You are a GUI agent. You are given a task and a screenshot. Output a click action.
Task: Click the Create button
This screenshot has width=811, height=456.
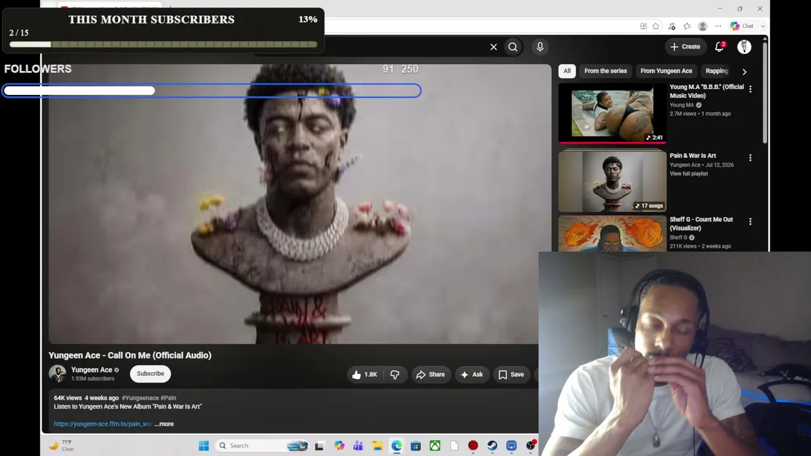click(x=685, y=46)
